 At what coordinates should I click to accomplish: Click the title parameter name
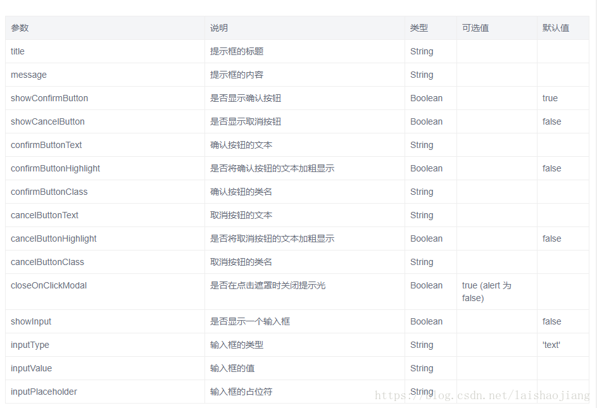(x=17, y=51)
